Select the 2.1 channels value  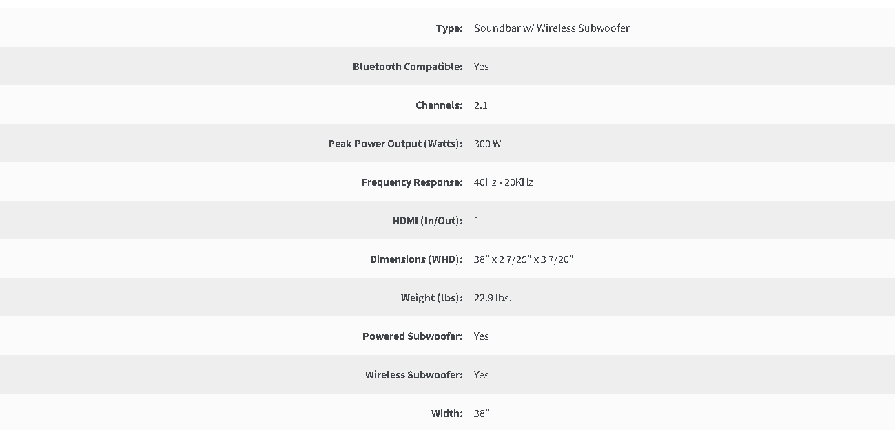(x=481, y=105)
